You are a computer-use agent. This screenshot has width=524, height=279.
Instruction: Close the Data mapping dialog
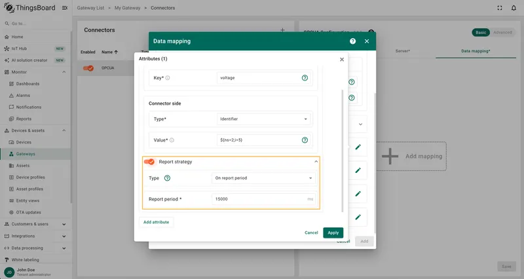[x=367, y=41]
